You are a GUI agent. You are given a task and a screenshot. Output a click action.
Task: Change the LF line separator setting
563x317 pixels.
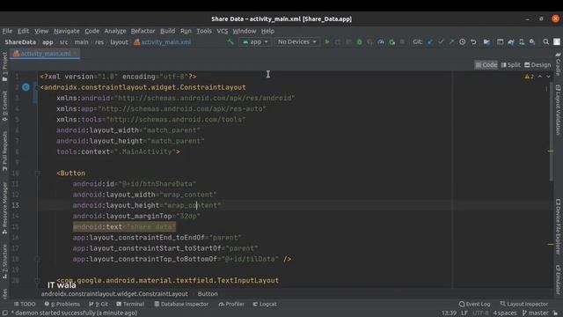point(464,313)
